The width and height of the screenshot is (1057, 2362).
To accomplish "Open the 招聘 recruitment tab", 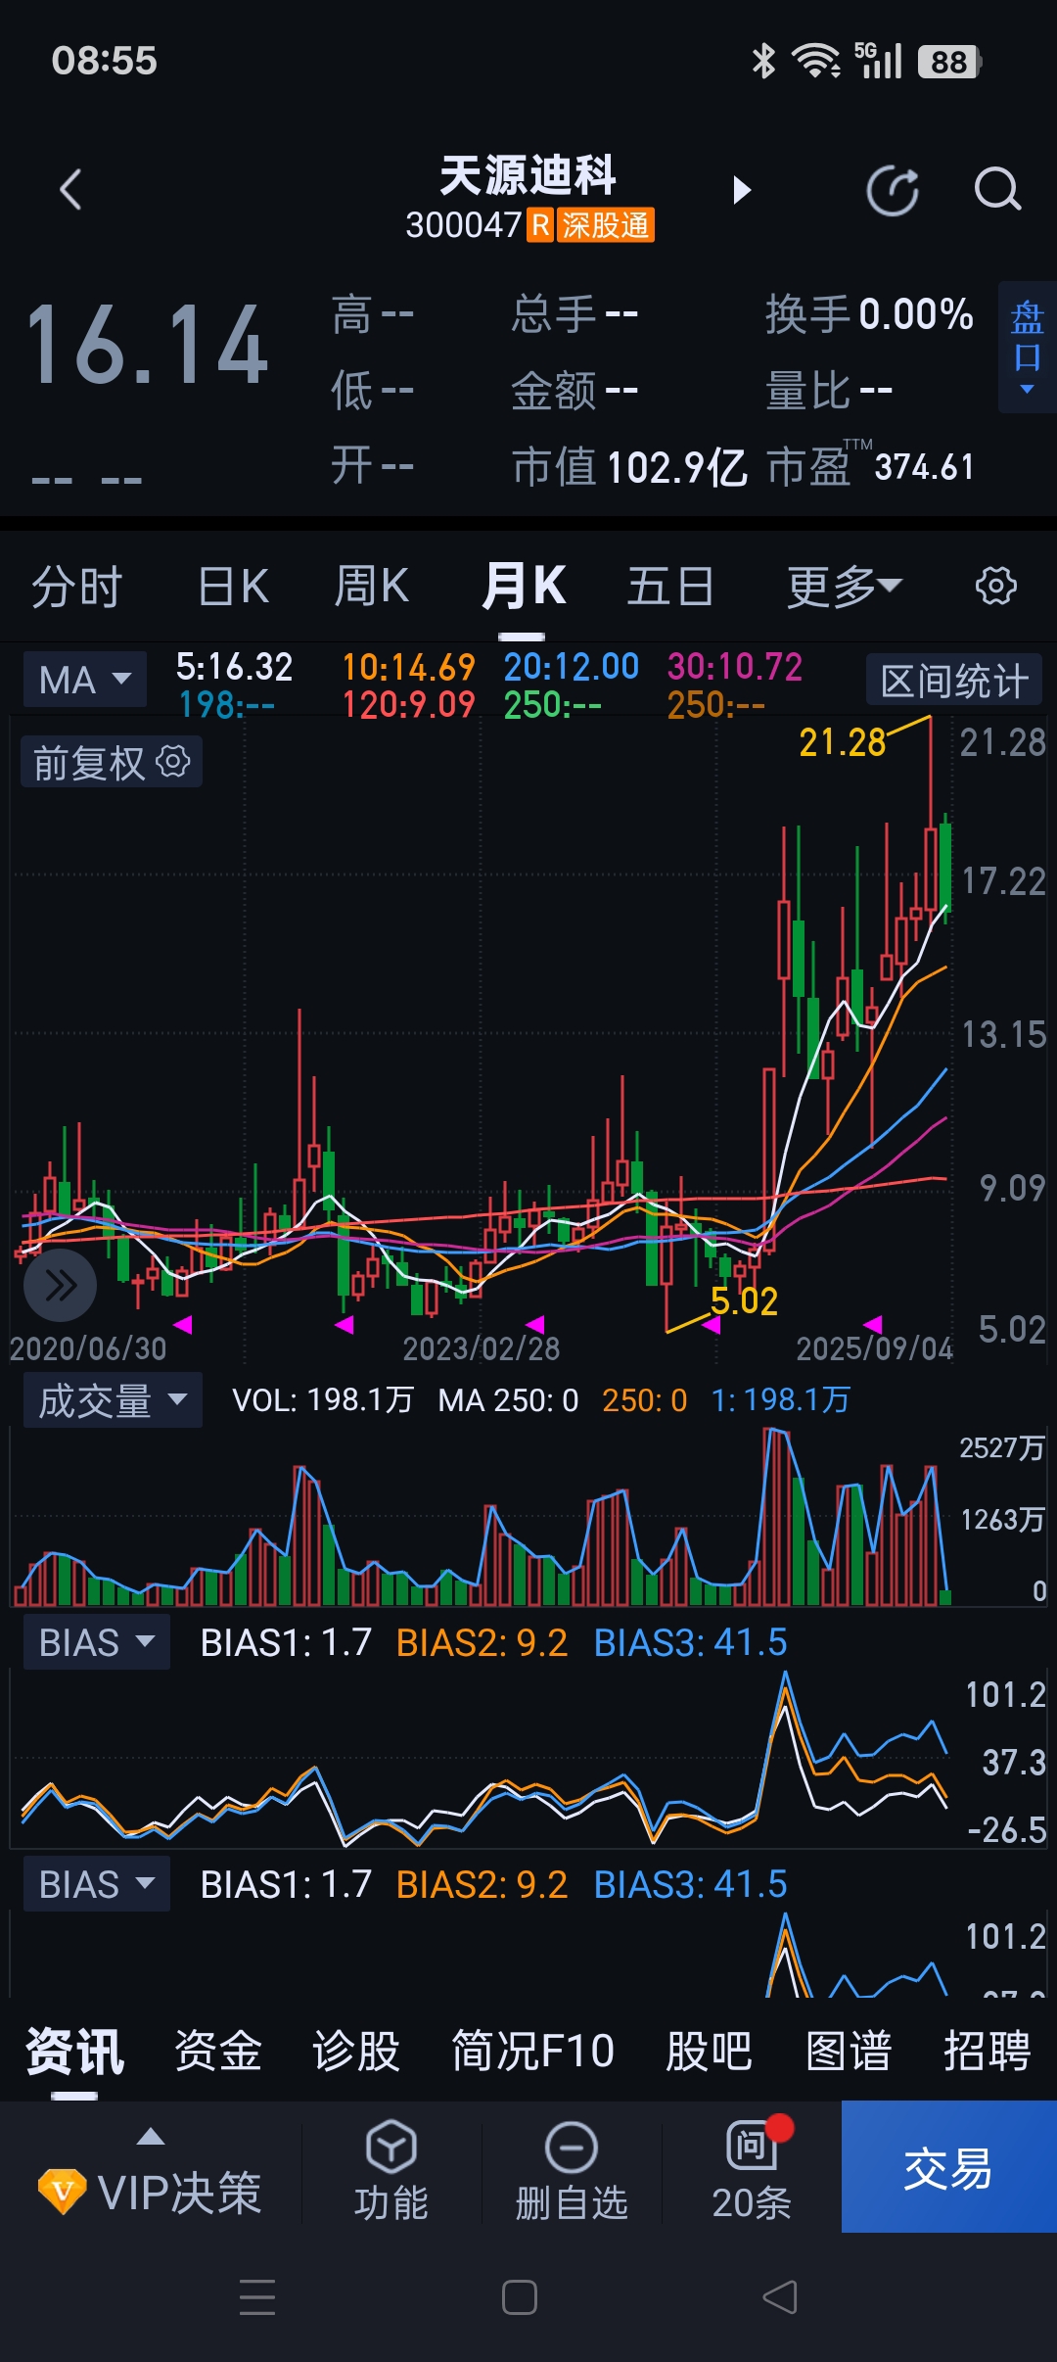I will pyautogui.click(x=987, y=2051).
